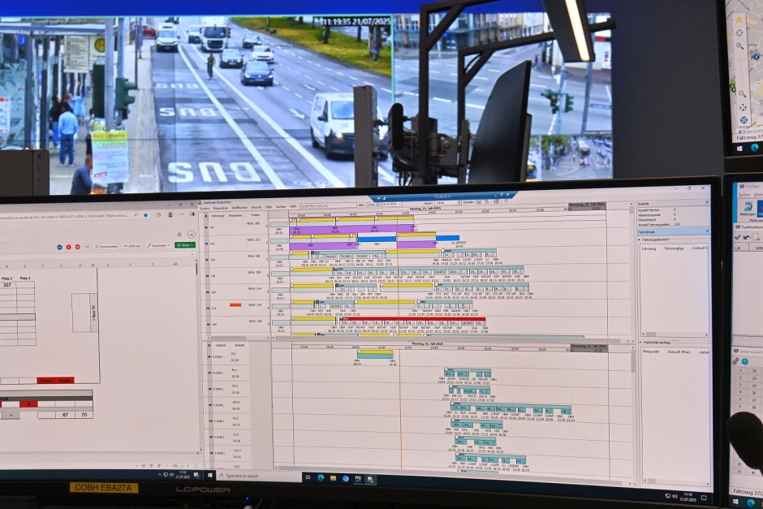Viewport: 763px width, 509px height.
Task: Open File Explorer from the taskbar
Action: 334,478
